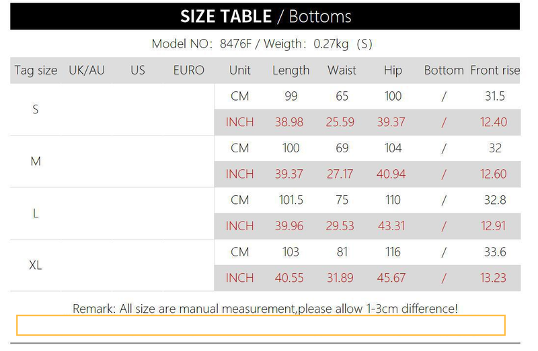This screenshot has height=351, width=538.
Task: Select the Hip column header
Action: coord(393,70)
